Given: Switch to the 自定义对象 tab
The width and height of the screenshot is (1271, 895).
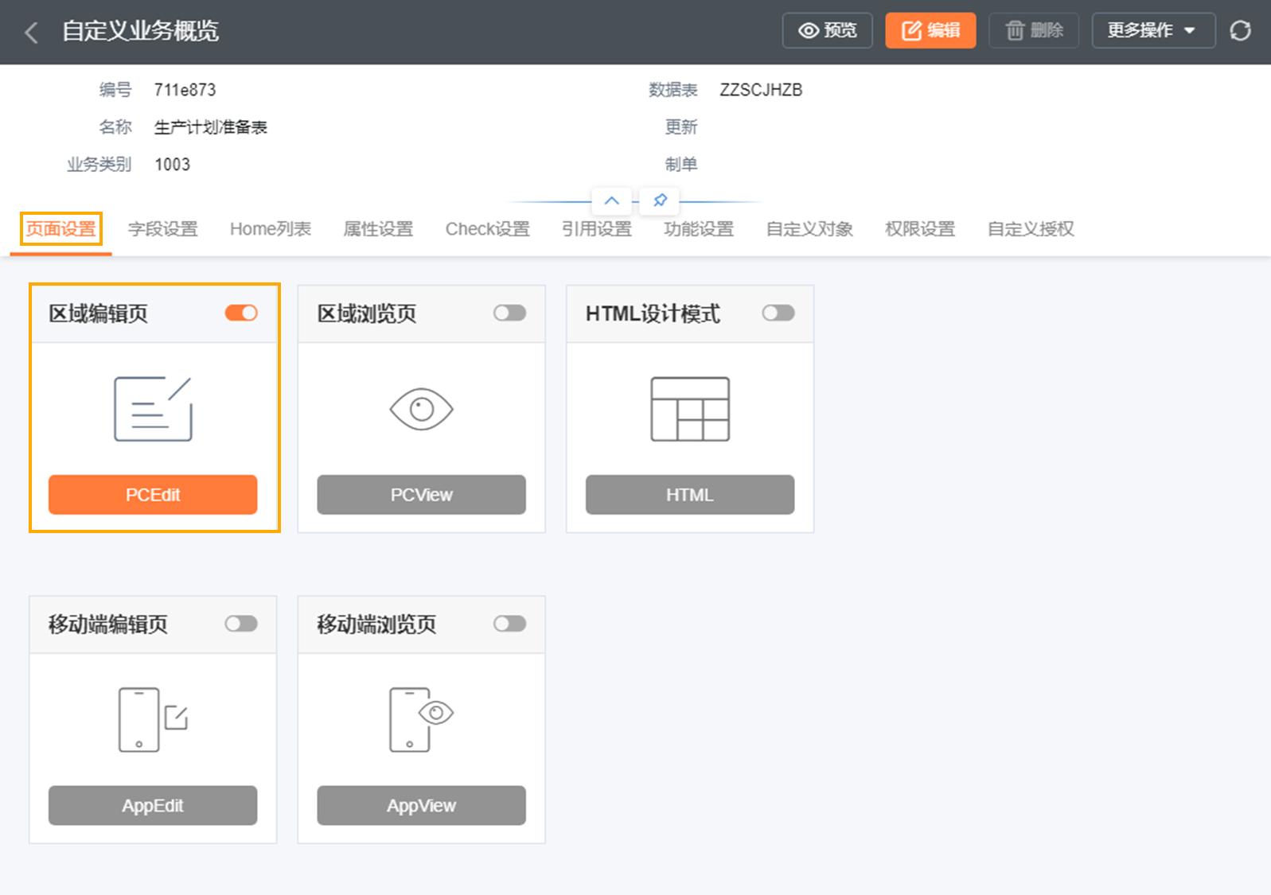Looking at the screenshot, I should (x=809, y=229).
